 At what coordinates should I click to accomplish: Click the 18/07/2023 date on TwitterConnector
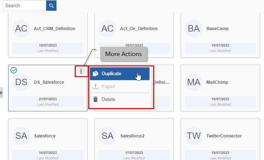(220, 153)
